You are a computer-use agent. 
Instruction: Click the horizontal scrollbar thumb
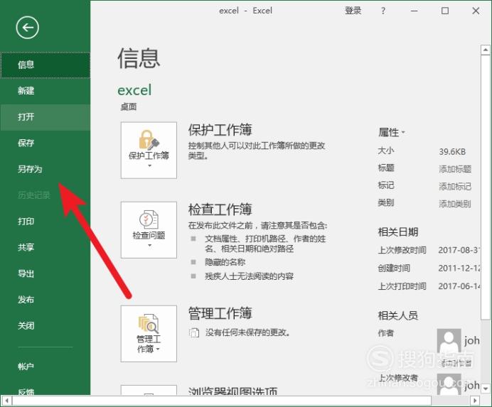coord(222,401)
